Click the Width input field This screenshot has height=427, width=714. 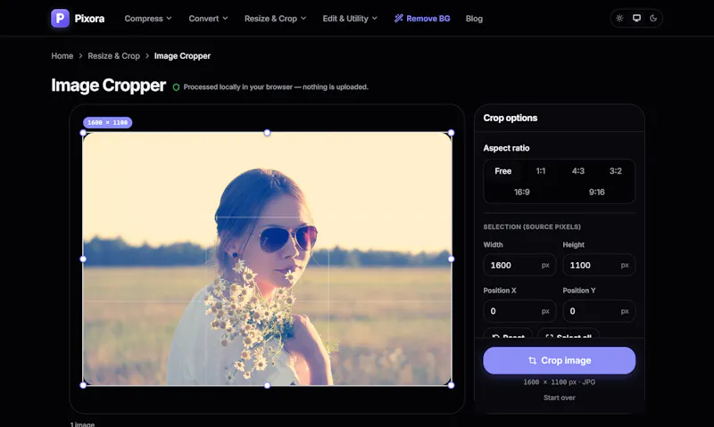[519, 265]
